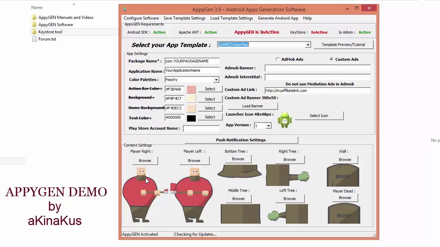The height and width of the screenshot is (247, 440).
Task: Click the Wall RIP tombstone image
Action: coord(343,175)
